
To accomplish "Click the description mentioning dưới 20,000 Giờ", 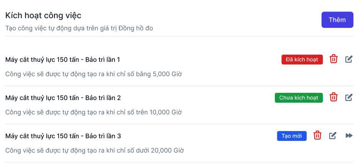I will tap(95, 151).
